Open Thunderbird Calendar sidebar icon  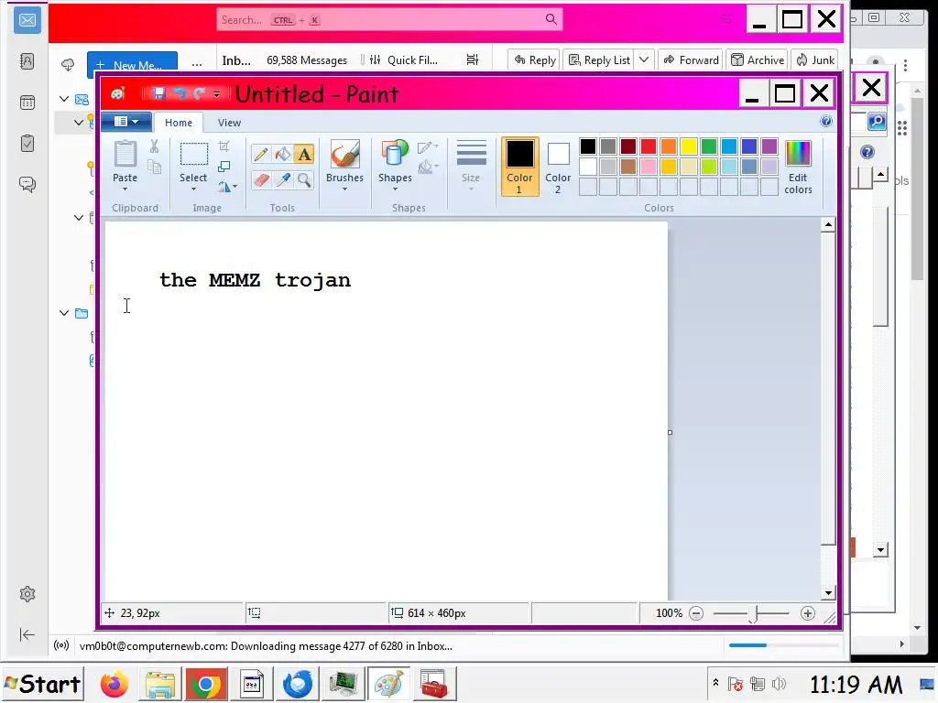pyautogui.click(x=27, y=103)
